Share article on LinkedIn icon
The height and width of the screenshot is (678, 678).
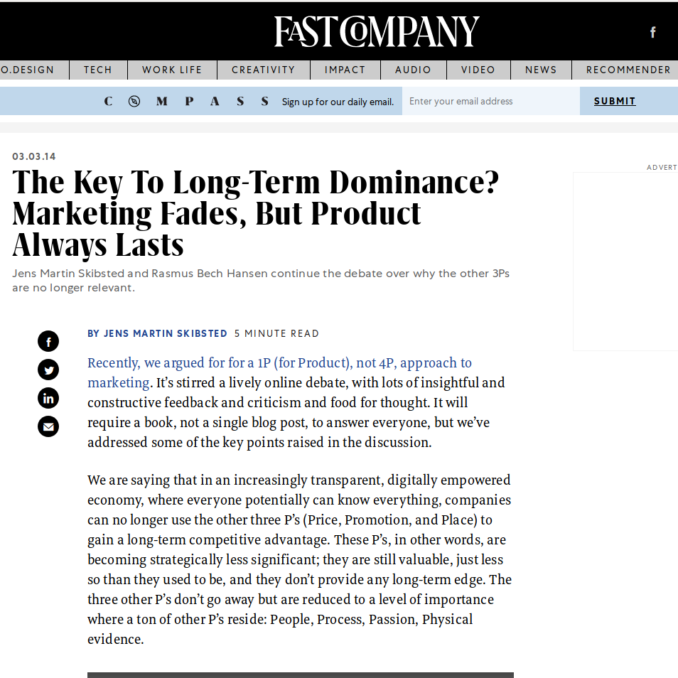click(x=48, y=398)
